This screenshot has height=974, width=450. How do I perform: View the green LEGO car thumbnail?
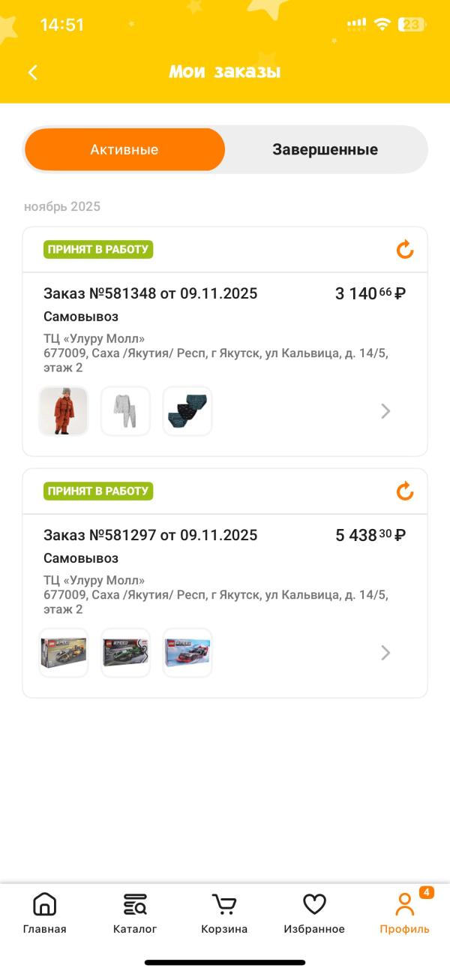point(125,653)
